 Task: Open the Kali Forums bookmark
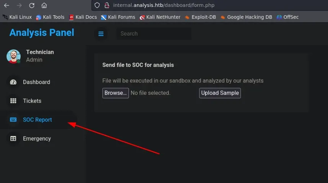[x=118, y=17]
